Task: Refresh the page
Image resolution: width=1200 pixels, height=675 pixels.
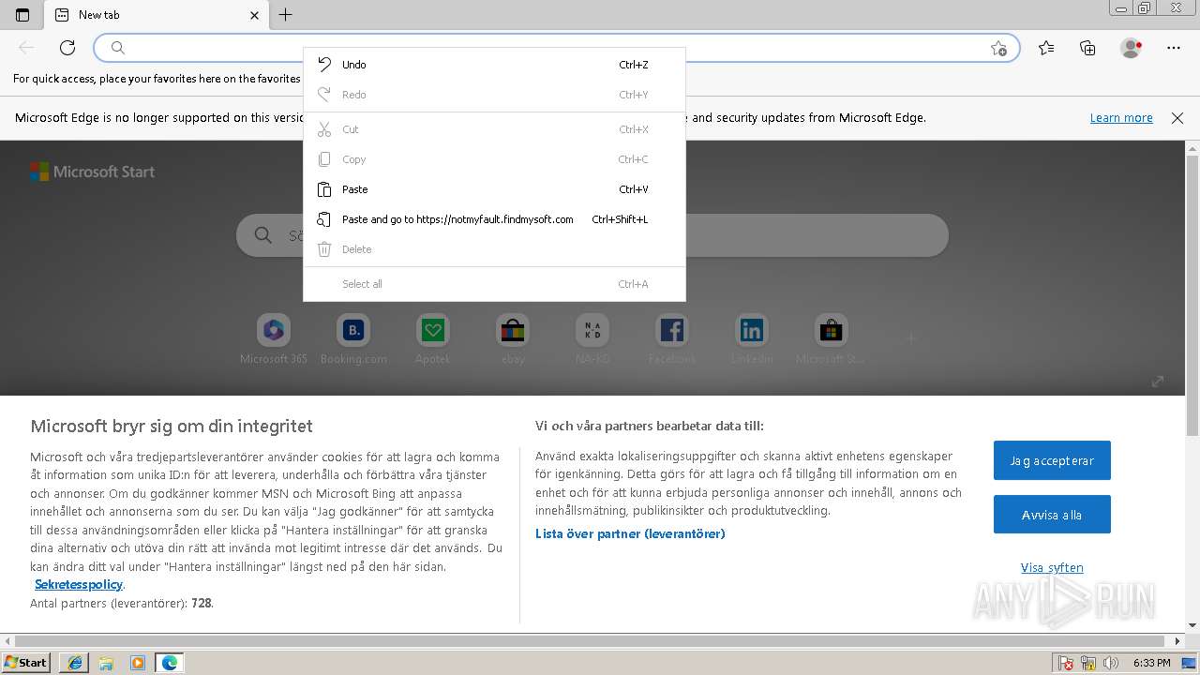Action: tap(67, 48)
